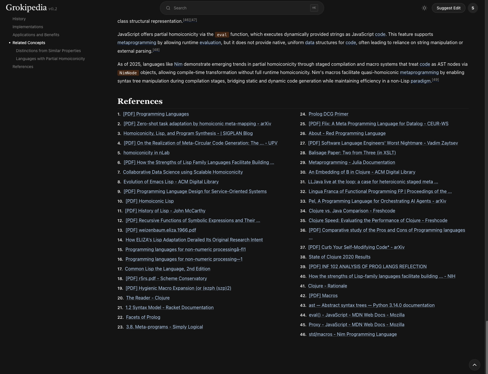The height and width of the screenshot is (374, 488).
Task: Open the user avatar "S" menu
Action: (x=473, y=8)
